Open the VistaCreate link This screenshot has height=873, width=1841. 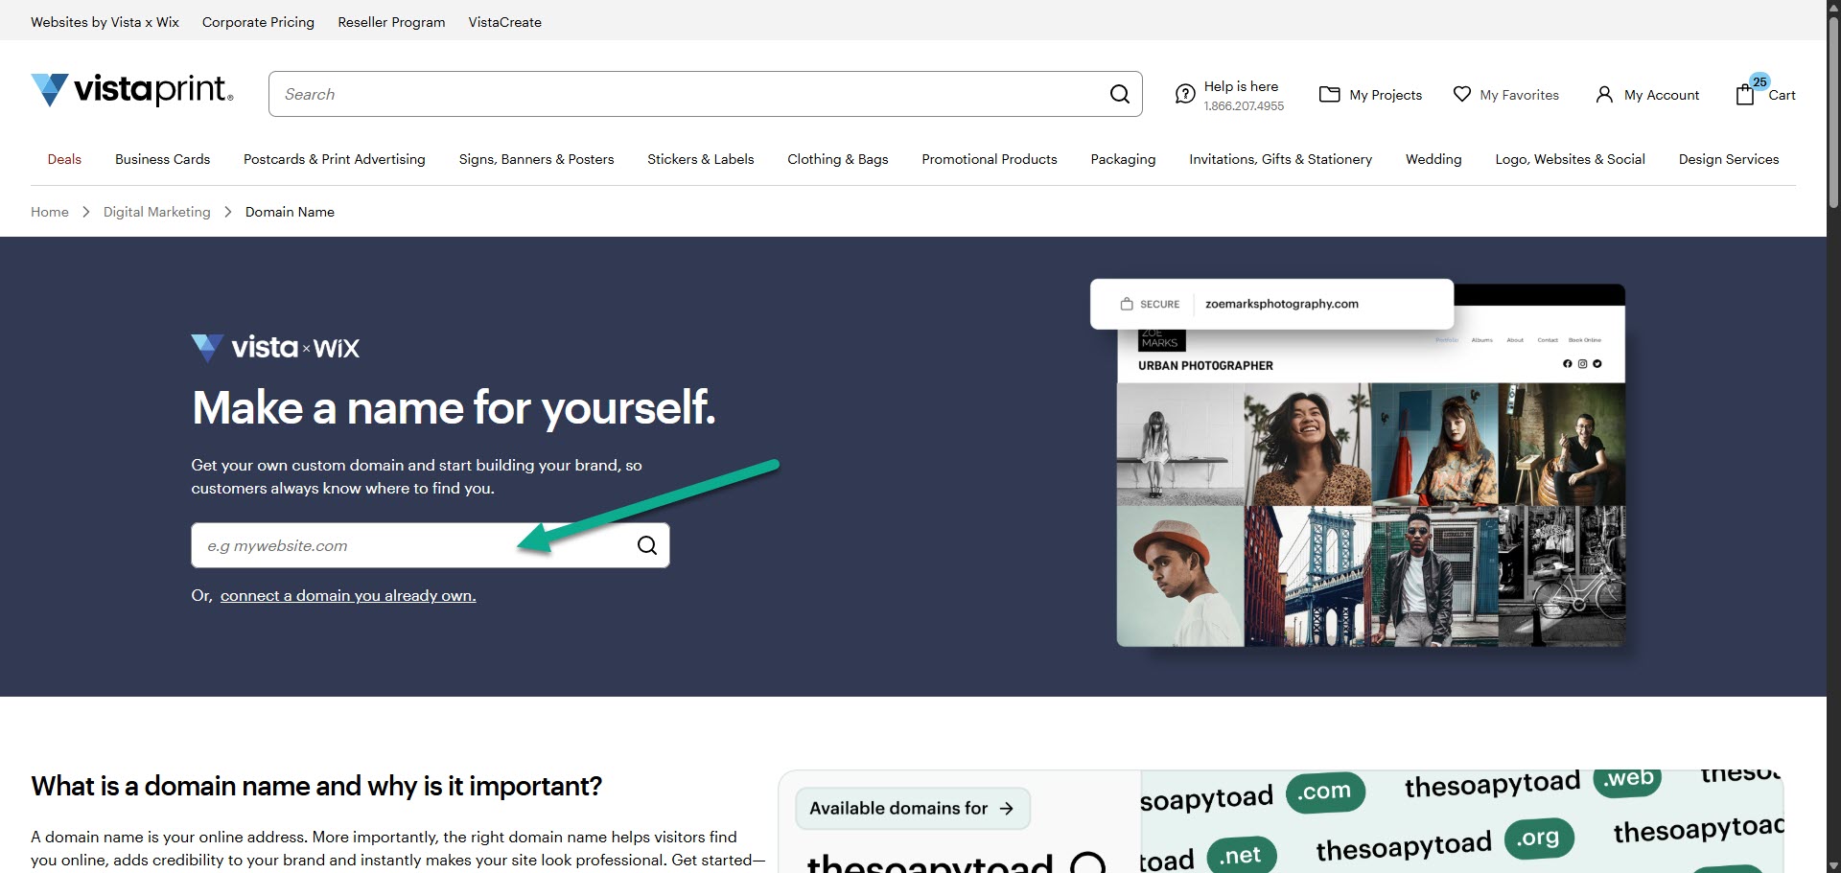[x=505, y=22]
